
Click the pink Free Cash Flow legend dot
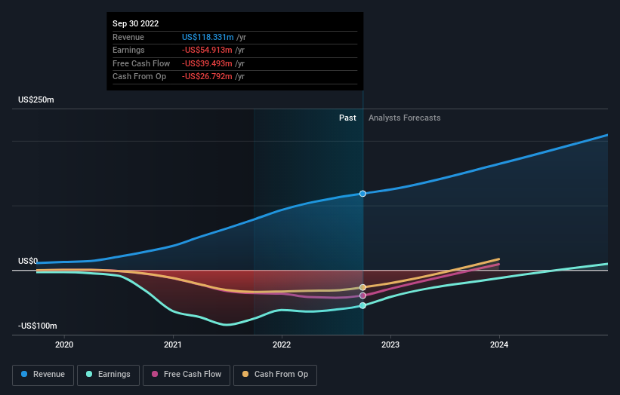(155, 374)
